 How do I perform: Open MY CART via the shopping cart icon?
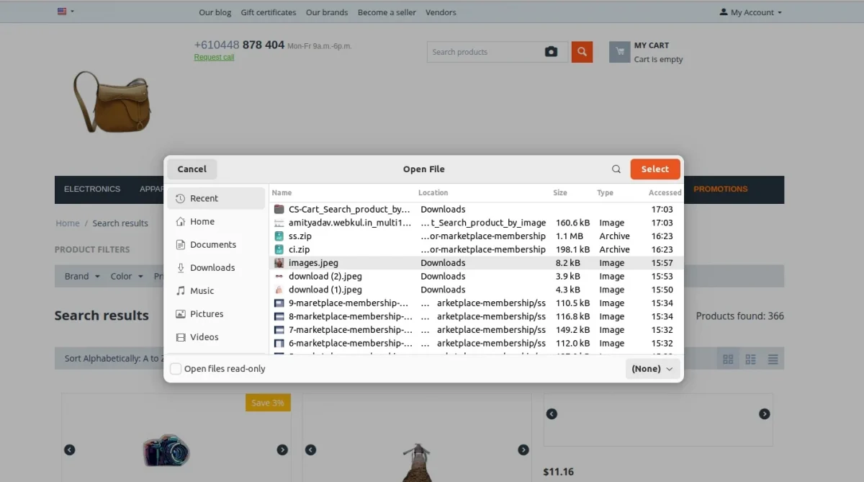(619, 51)
